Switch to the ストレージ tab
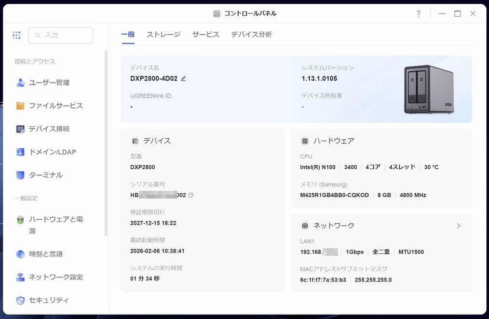 (x=163, y=34)
